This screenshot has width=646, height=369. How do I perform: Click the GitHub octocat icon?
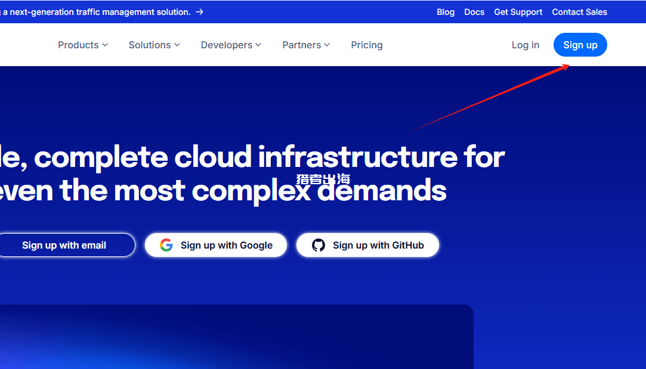[x=319, y=245]
